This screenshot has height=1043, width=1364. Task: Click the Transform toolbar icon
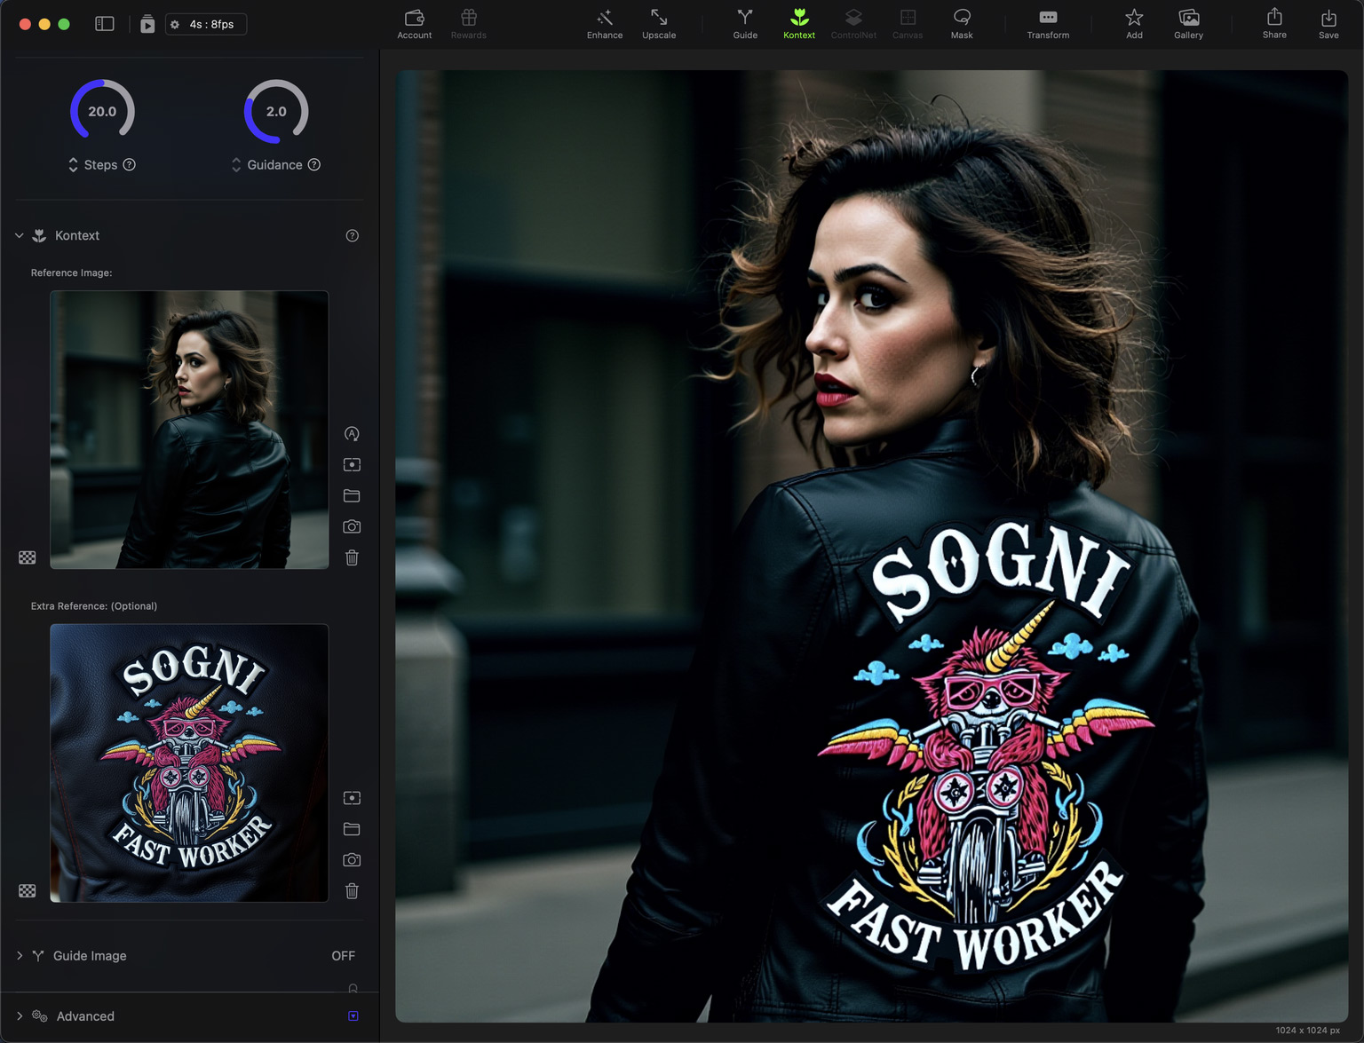[x=1048, y=24]
